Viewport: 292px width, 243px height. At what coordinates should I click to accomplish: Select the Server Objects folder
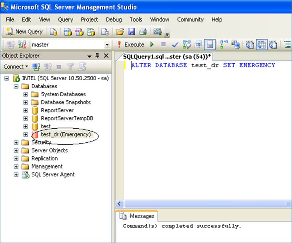(49, 150)
